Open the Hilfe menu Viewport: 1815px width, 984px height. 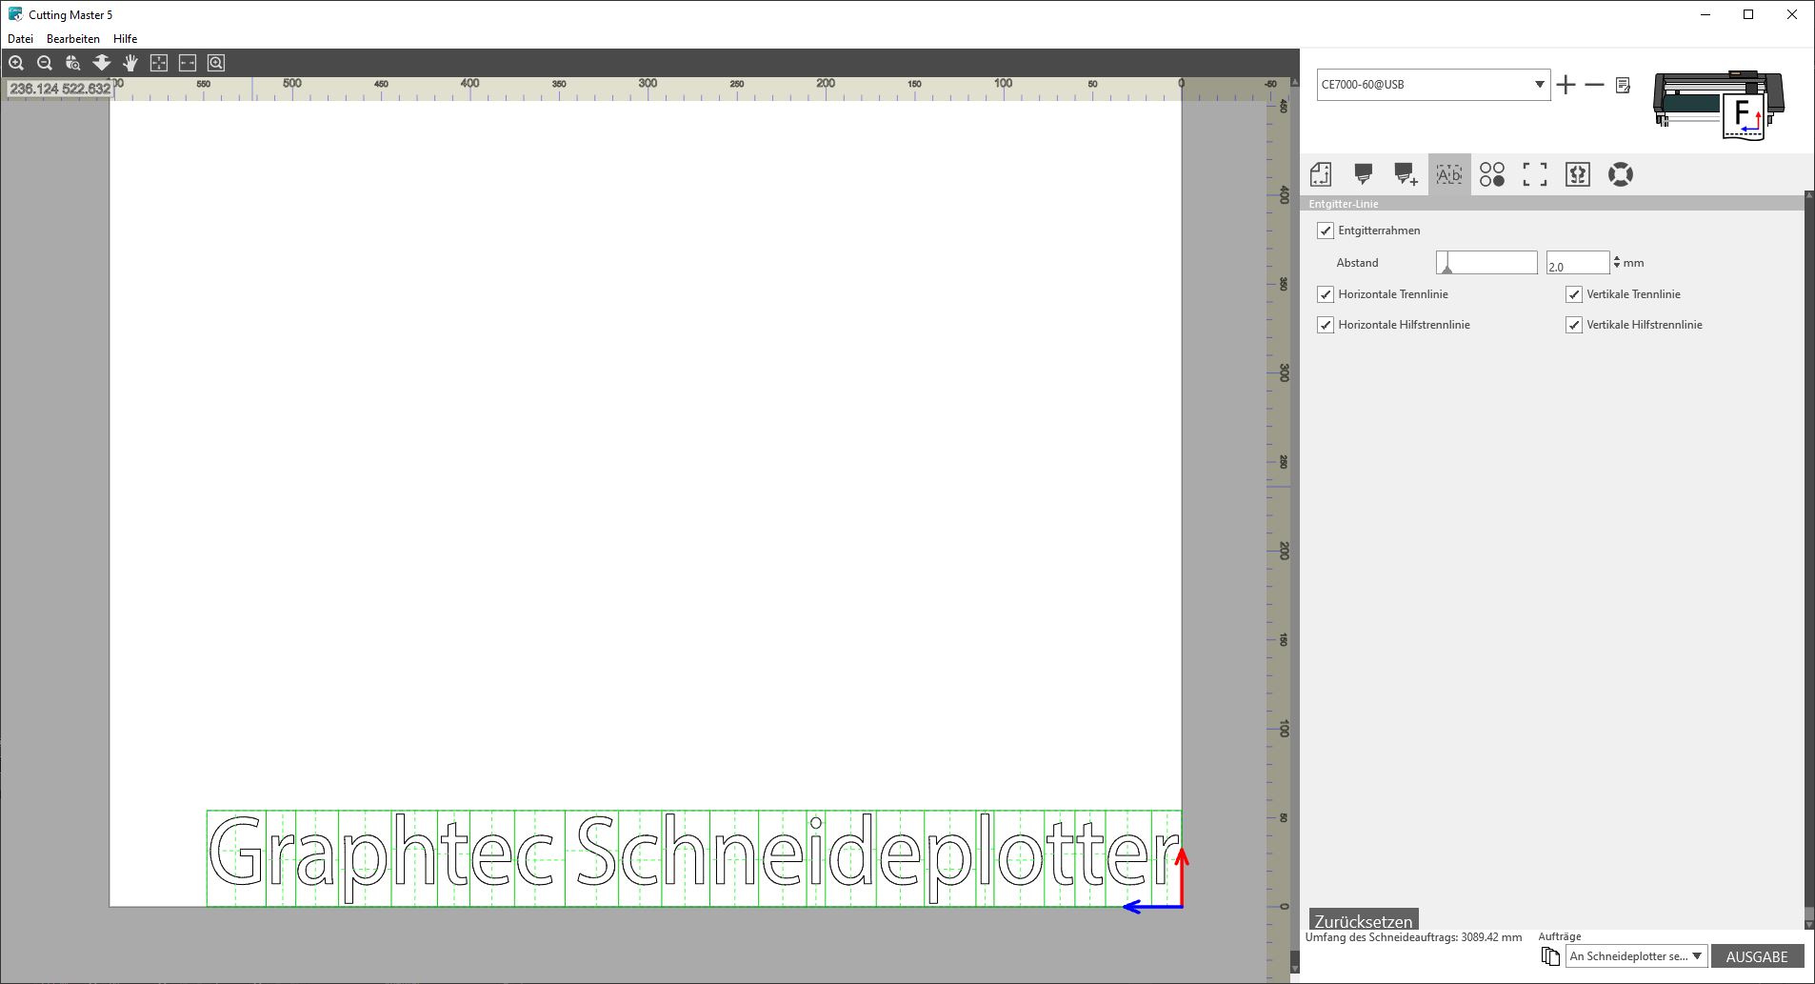coord(125,39)
